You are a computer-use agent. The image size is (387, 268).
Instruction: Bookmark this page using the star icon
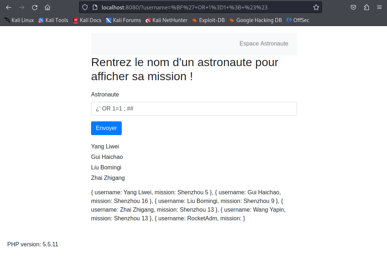click(316, 7)
